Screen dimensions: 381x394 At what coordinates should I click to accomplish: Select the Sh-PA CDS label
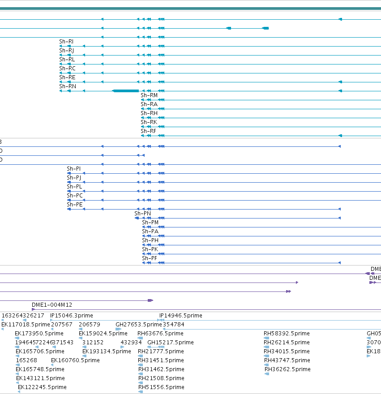point(150,231)
